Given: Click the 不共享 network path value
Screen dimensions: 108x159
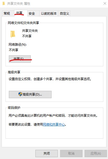Looking at the screenshot, I should [x=14, y=50].
